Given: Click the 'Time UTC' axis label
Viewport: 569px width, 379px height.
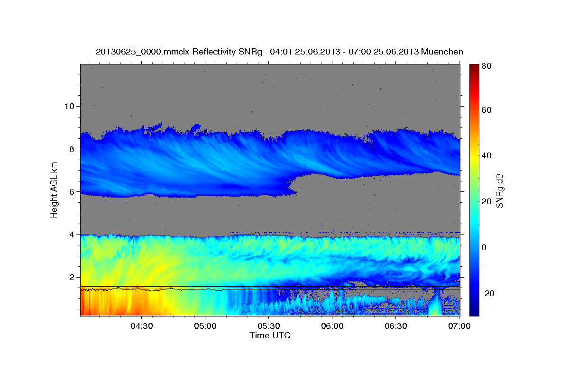Looking at the screenshot, I should tap(270, 335).
